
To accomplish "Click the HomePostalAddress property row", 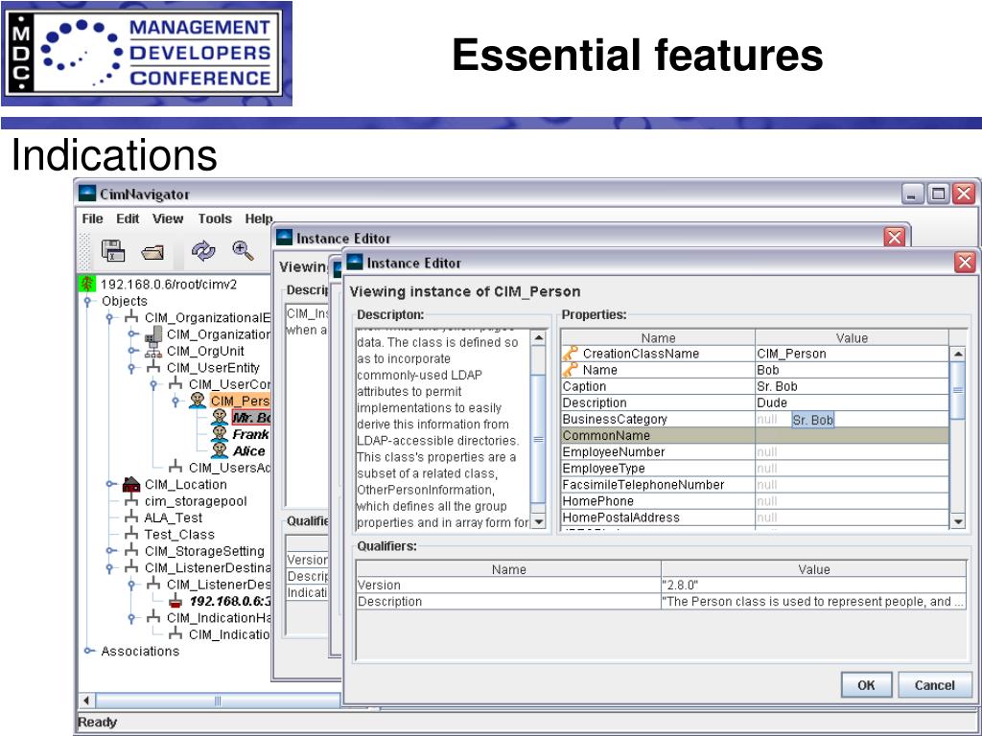I will click(755, 517).
